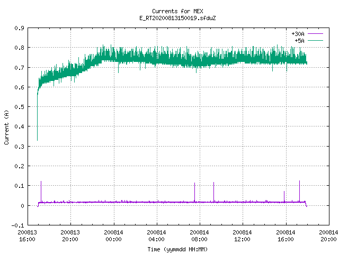Click the 0.5 y-axis tick label

pos(19,107)
